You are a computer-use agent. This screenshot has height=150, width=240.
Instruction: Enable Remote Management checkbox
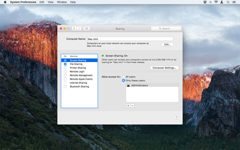click(65, 75)
